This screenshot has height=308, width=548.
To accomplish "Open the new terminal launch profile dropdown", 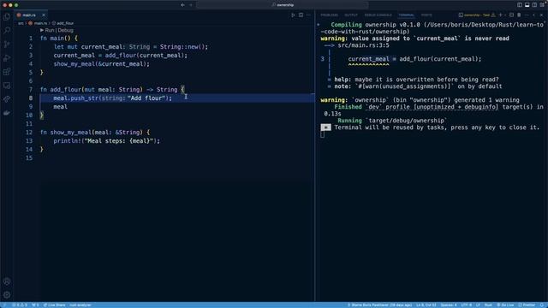I will (x=505, y=15).
